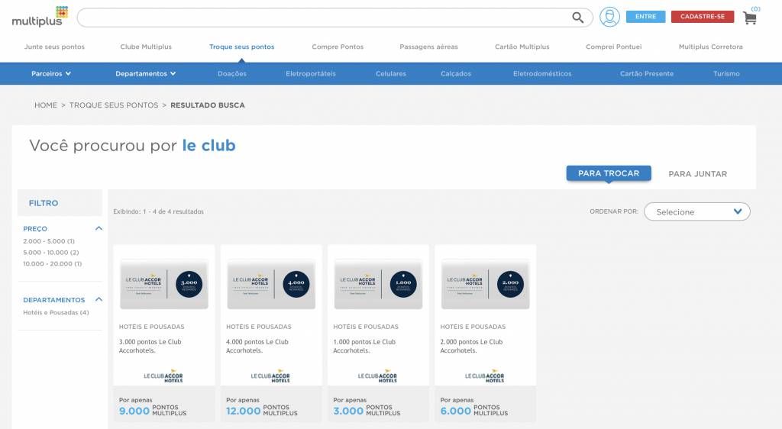Focus the top search field

(x=334, y=18)
